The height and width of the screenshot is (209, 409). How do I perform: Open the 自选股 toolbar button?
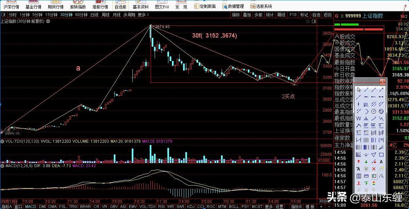tap(121, 5)
